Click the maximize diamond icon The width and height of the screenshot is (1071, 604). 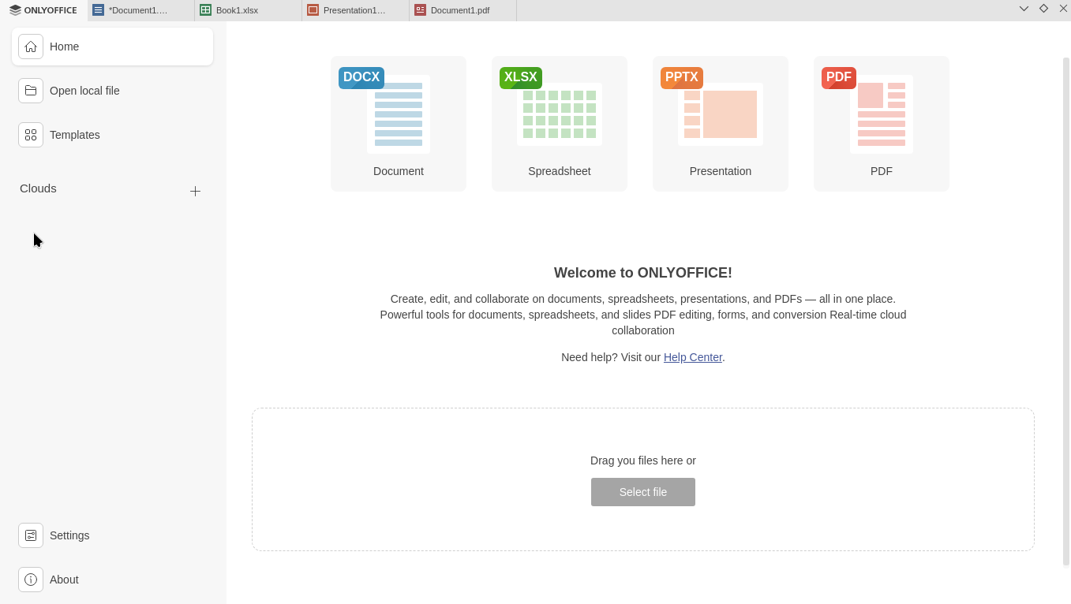[x=1043, y=8]
